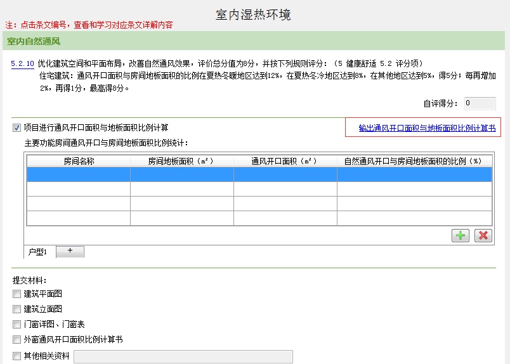Enable the 门窗详图、门窗表 checkbox
The width and height of the screenshot is (510, 364).
click(16, 324)
